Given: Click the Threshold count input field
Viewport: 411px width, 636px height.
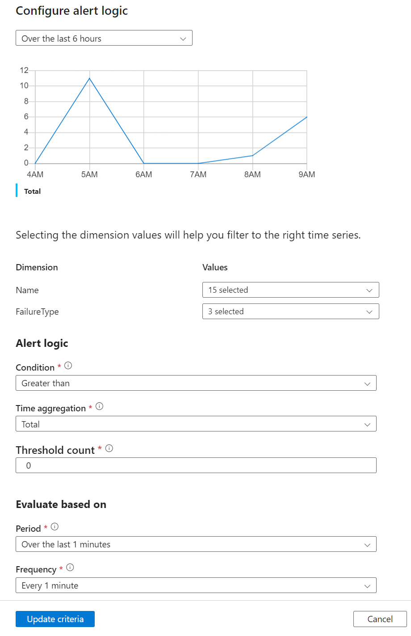Looking at the screenshot, I should pos(196,465).
